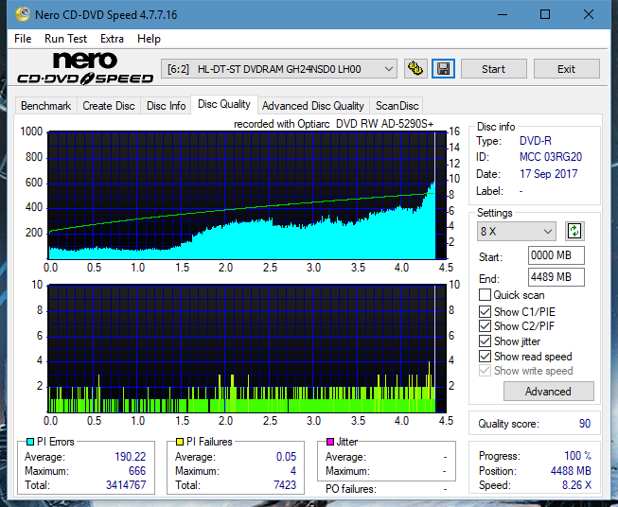618x507 pixels.
Task: Click PI Errors maximum 666
Action: coord(137,471)
